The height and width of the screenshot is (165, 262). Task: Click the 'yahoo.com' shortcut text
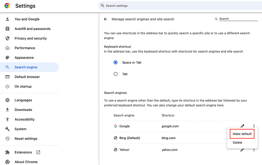[169, 150]
